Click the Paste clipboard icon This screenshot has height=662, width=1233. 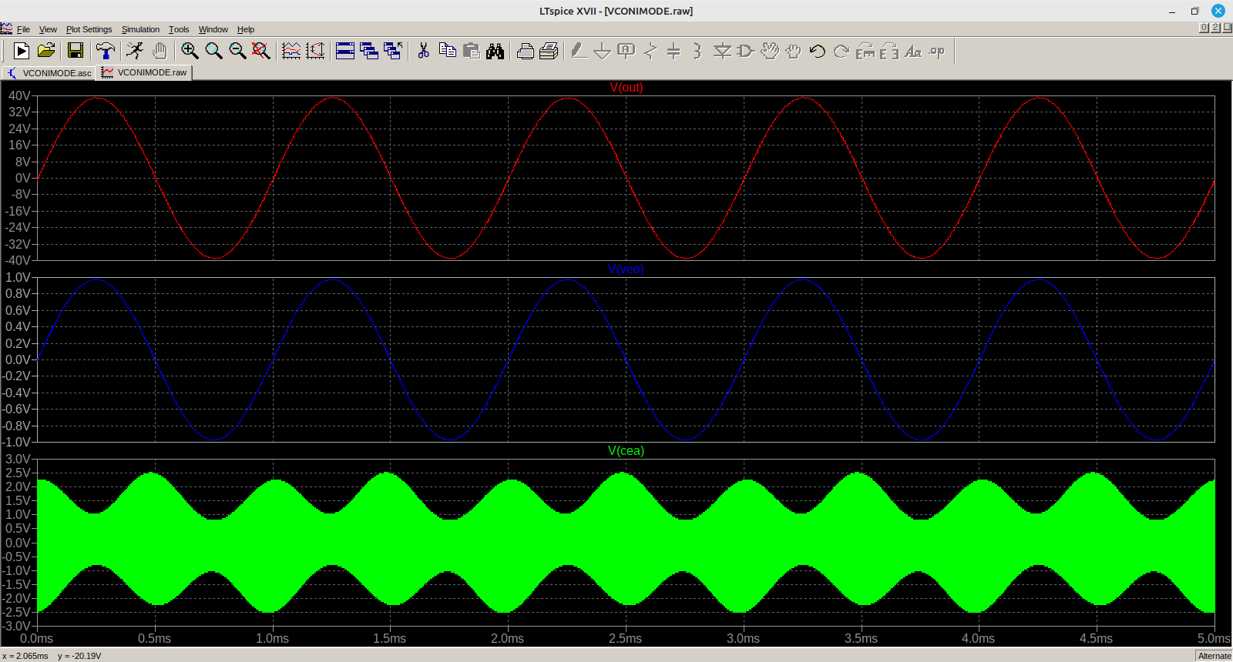(471, 51)
